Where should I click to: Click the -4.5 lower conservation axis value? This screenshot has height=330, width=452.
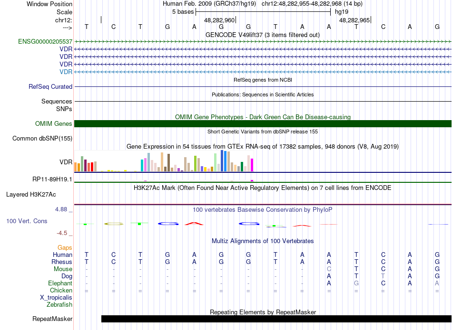pos(62,233)
